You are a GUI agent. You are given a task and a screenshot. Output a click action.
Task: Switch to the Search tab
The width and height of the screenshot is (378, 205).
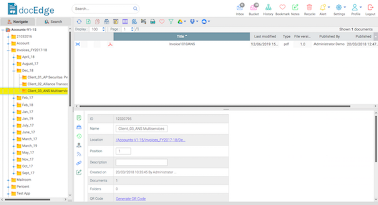coord(53,22)
